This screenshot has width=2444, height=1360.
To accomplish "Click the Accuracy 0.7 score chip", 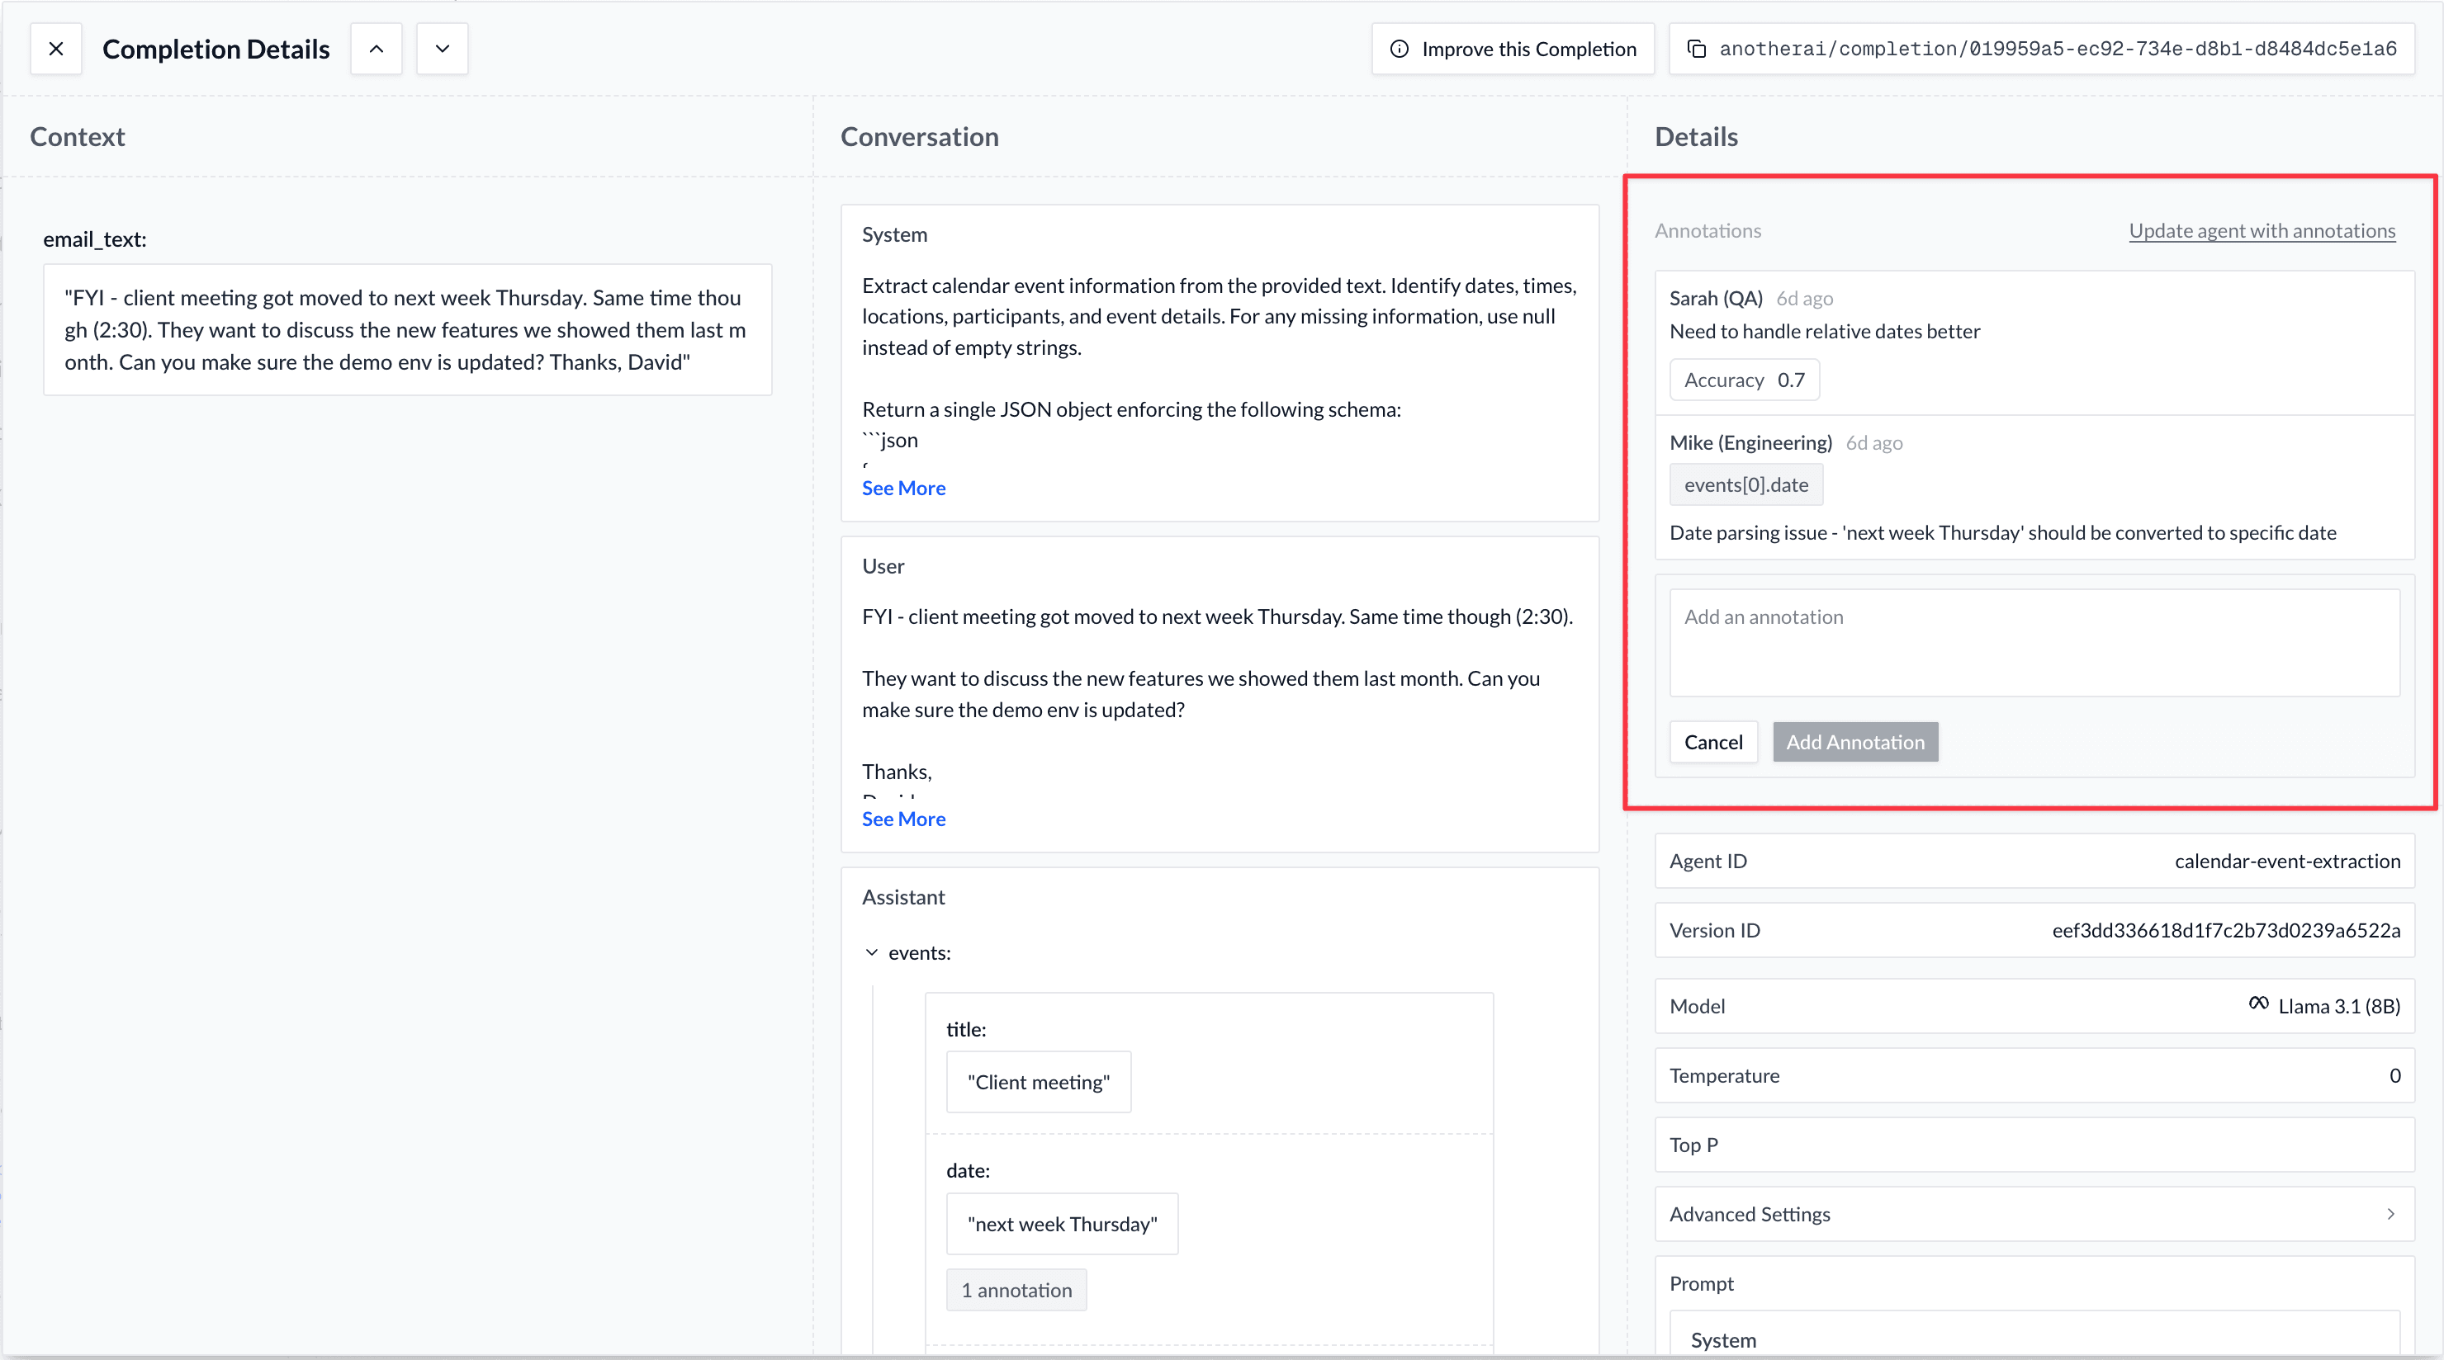I will coord(1744,380).
